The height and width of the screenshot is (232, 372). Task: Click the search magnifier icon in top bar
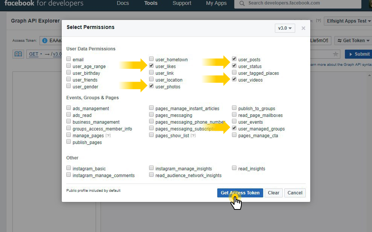[x=242, y=4]
